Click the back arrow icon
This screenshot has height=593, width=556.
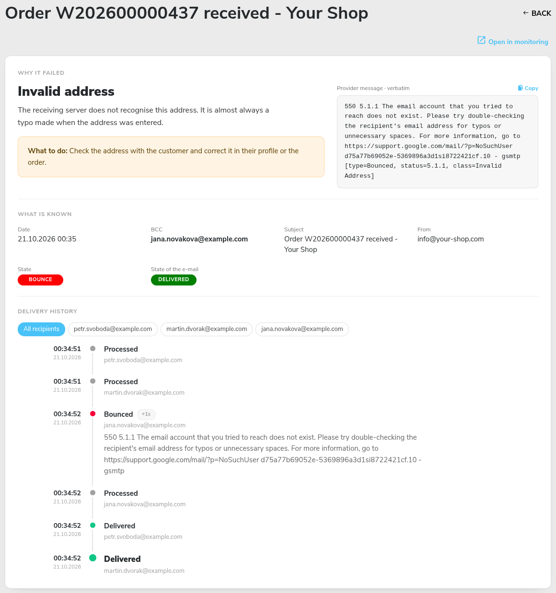[x=526, y=13]
